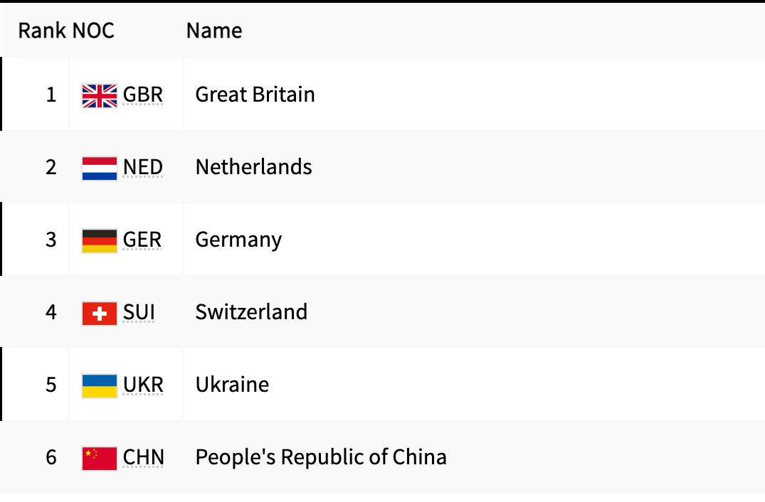Open the GER abbreviation link
Screen dimensions: 765x502
142,240
